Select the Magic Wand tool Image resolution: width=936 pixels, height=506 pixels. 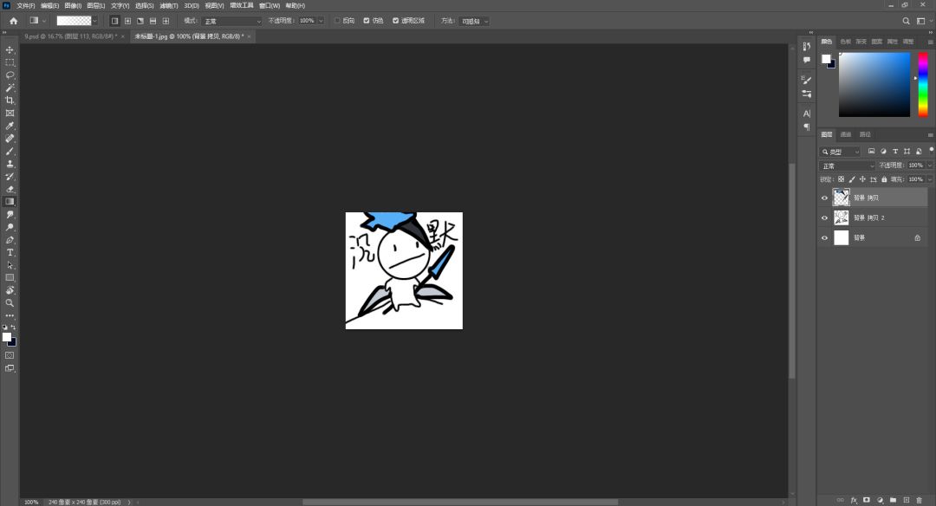click(x=10, y=88)
